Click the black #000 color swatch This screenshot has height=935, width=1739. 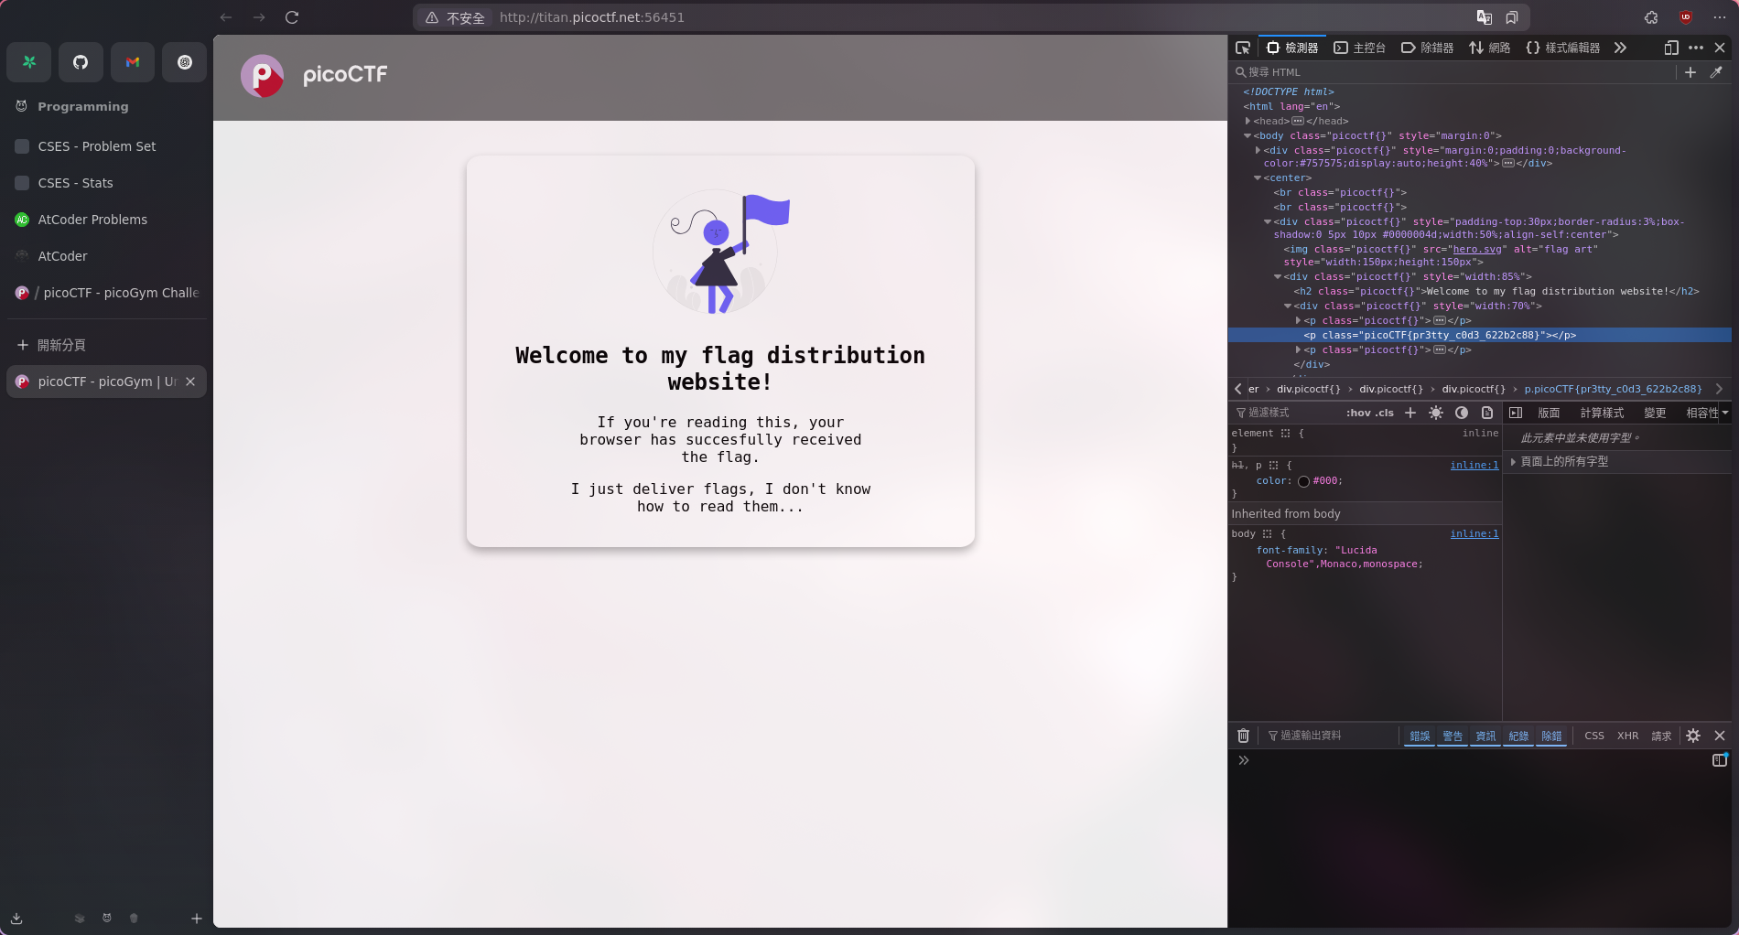[x=1303, y=481]
